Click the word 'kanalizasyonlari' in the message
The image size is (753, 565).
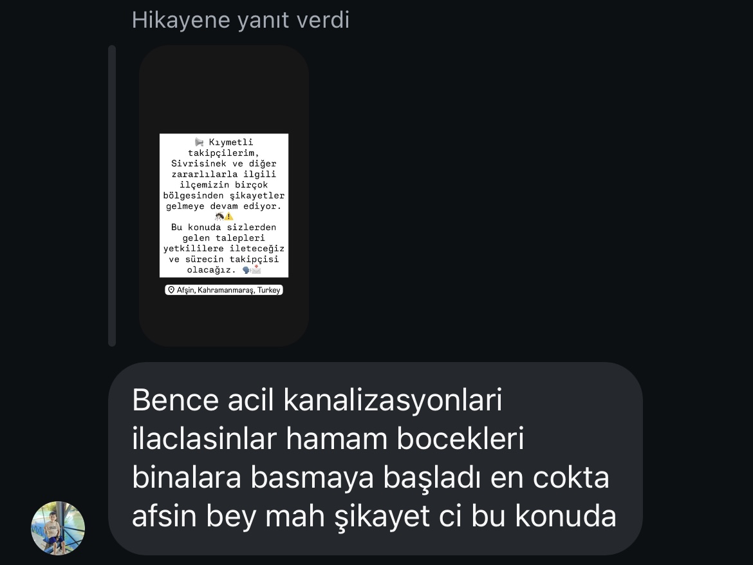[393, 400]
